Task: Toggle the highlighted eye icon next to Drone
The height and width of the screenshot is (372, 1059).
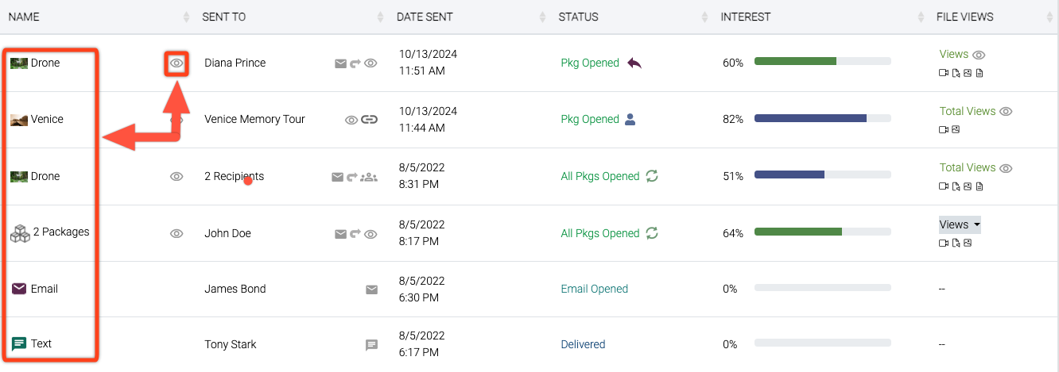Action: click(x=176, y=63)
